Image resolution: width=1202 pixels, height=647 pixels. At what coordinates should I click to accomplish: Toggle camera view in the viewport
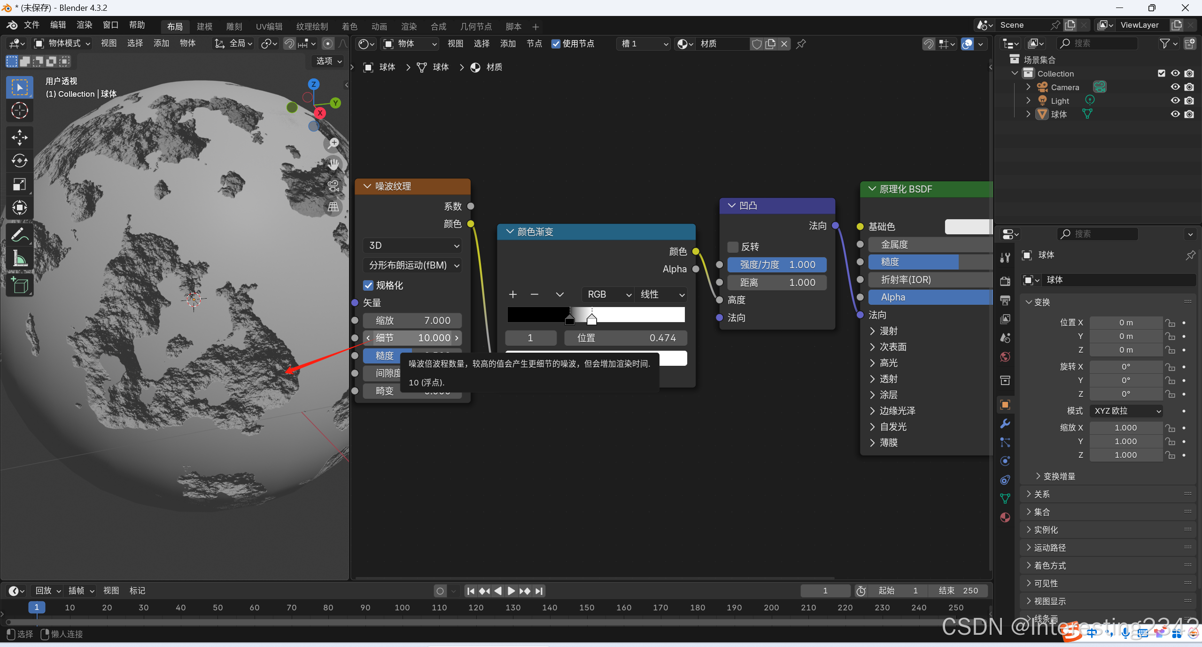[x=333, y=186]
